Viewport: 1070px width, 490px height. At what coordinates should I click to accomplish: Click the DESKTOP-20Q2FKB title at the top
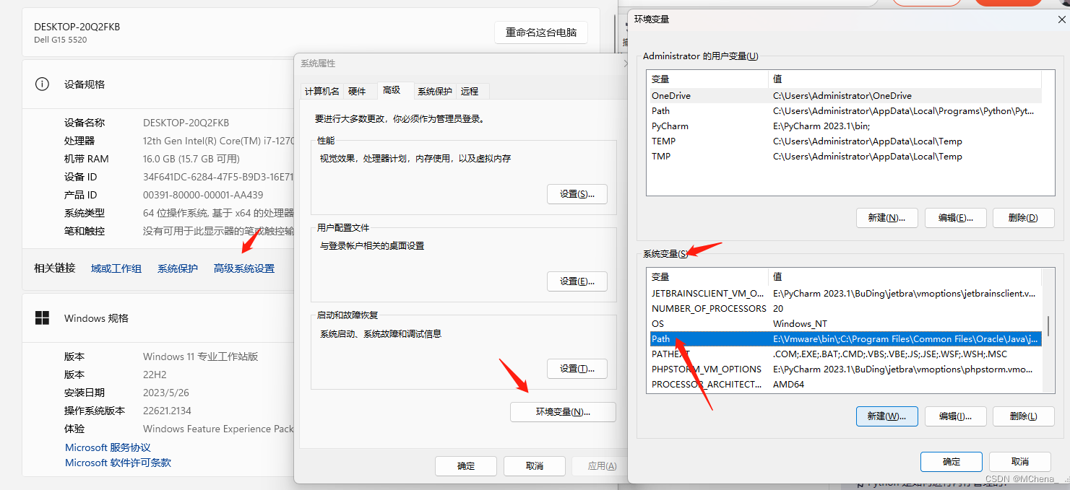tap(77, 27)
